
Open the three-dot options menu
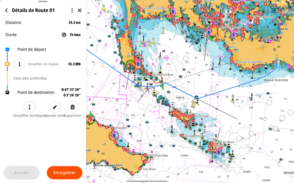(72, 10)
